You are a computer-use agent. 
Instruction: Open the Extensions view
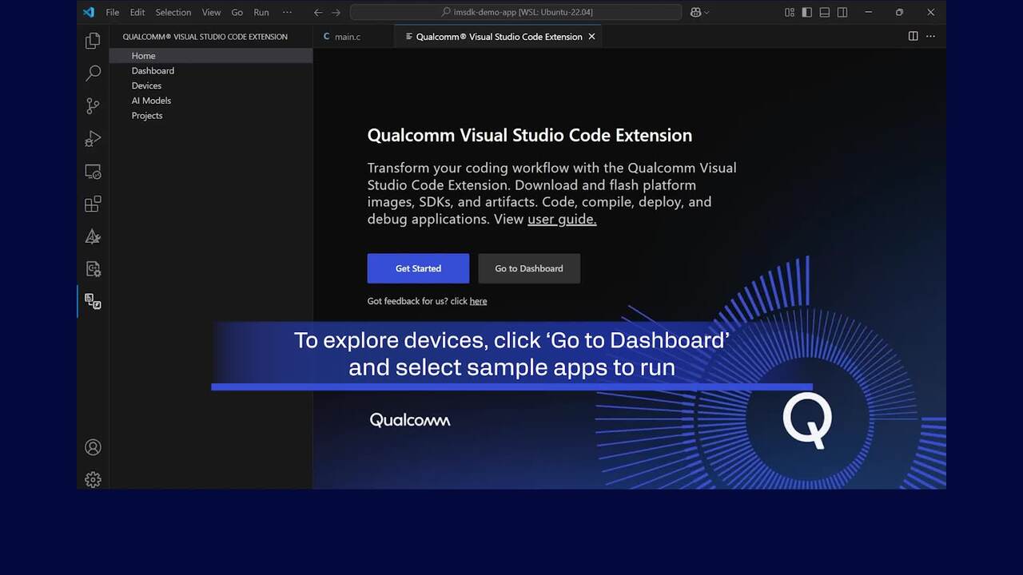click(x=93, y=204)
